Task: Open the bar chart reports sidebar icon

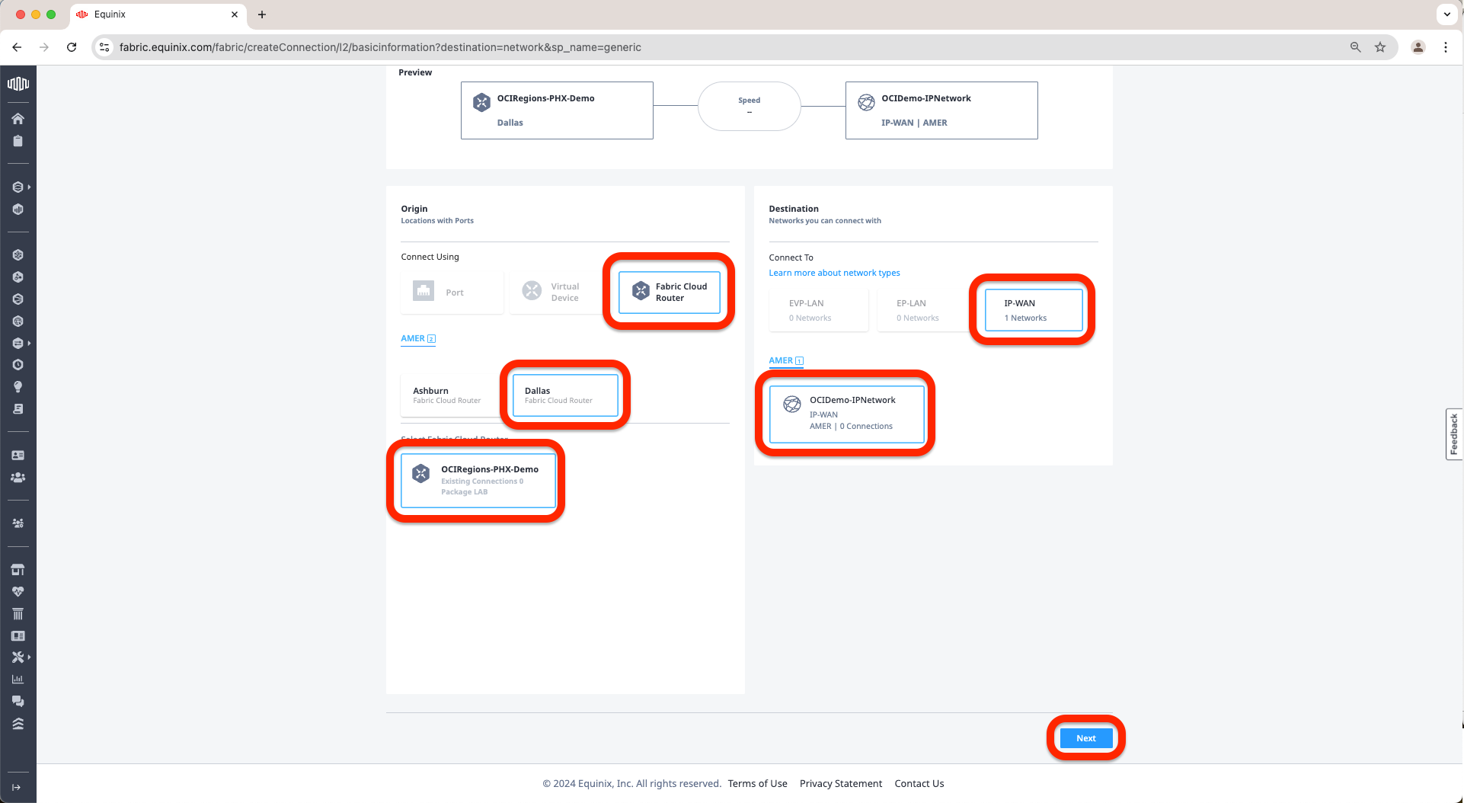Action: 18,679
